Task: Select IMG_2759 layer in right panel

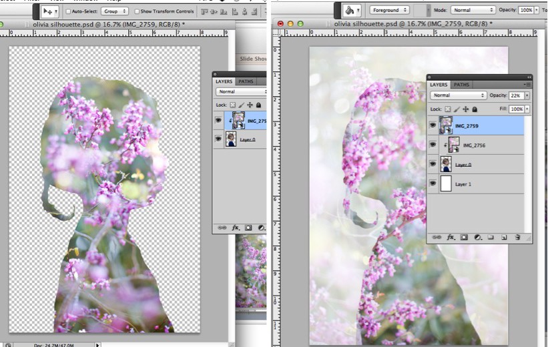Action: tap(482, 126)
